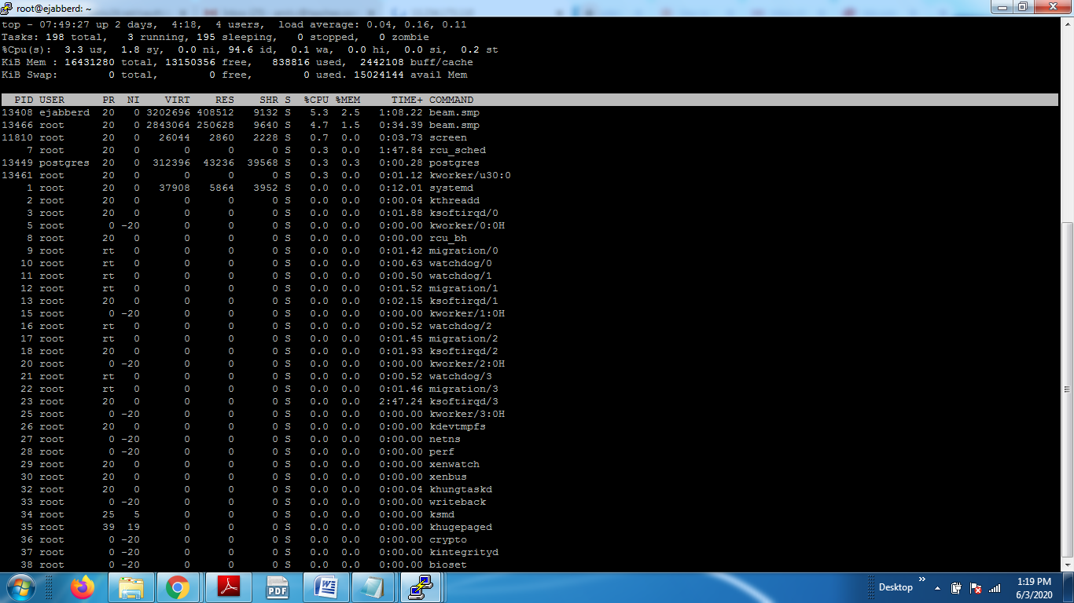Open PuTTY system menu icon in title bar
This screenshot has width=1074, height=603.
pyautogui.click(x=6, y=8)
